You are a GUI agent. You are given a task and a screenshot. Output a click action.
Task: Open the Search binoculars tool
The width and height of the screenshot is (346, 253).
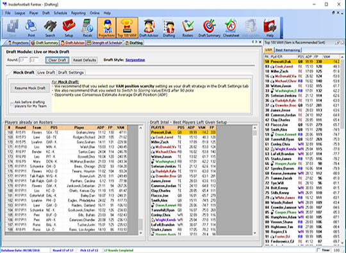[50, 28]
